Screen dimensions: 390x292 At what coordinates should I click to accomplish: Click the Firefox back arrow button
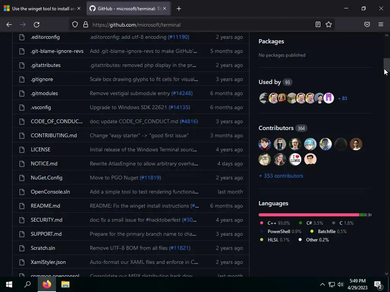tap(9, 25)
